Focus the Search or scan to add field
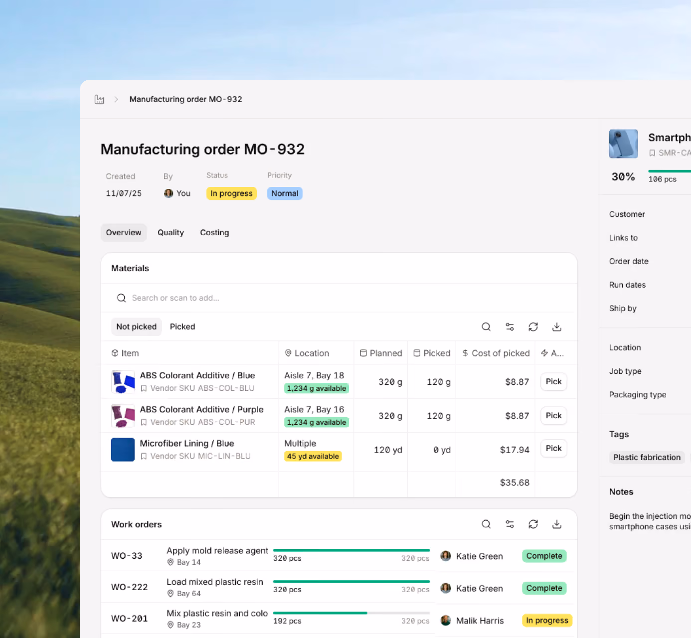691x638 pixels. click(x=339, y=298)
